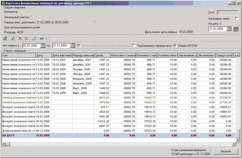
Task: Toggle the Группировать перерасчеты checkbox
Action: 134,46
